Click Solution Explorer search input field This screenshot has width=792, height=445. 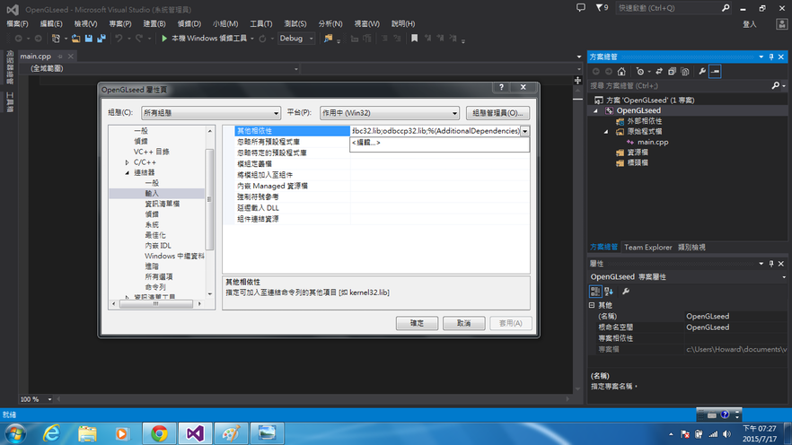(x=680, y=86)
